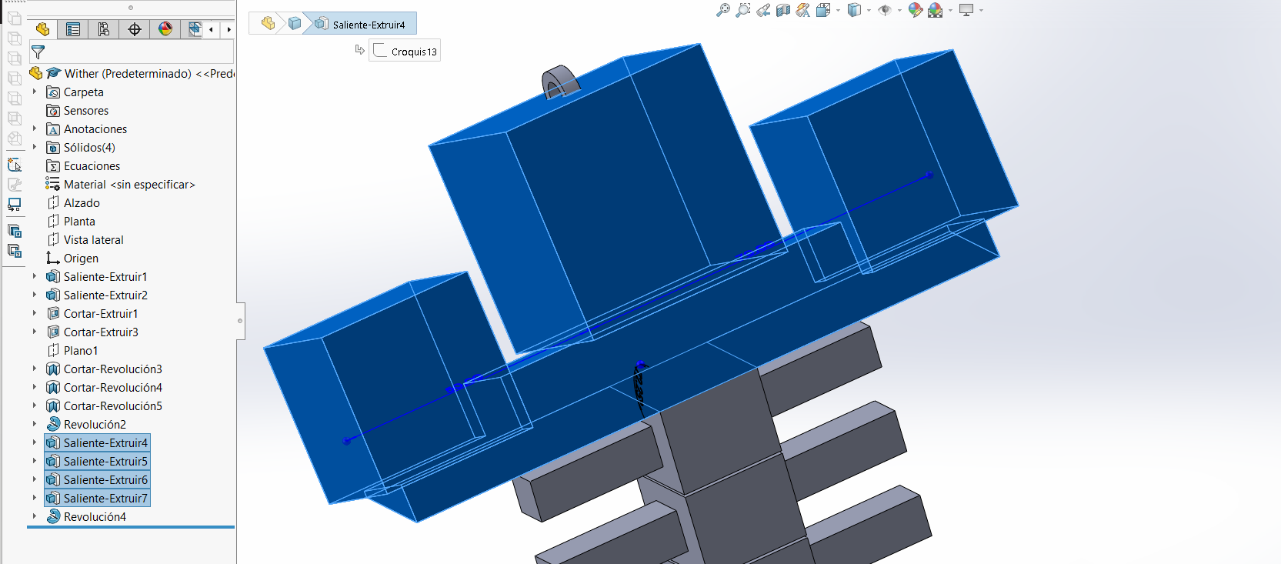Expand the Saliente-Extruir1 feature
The height and width of the screenshot is (564, 1281).
35,276
